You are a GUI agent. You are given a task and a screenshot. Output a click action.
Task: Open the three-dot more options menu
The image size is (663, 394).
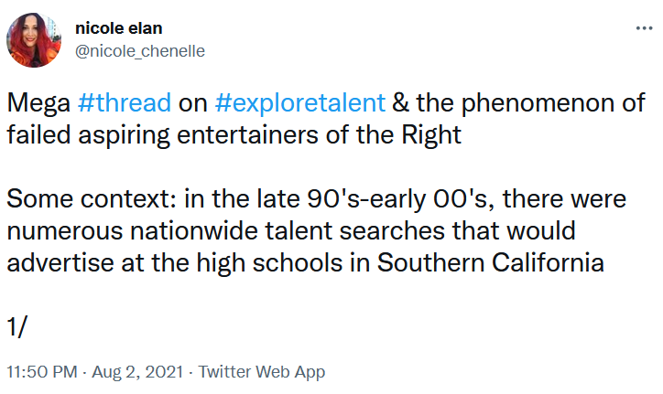coord(644,28)
